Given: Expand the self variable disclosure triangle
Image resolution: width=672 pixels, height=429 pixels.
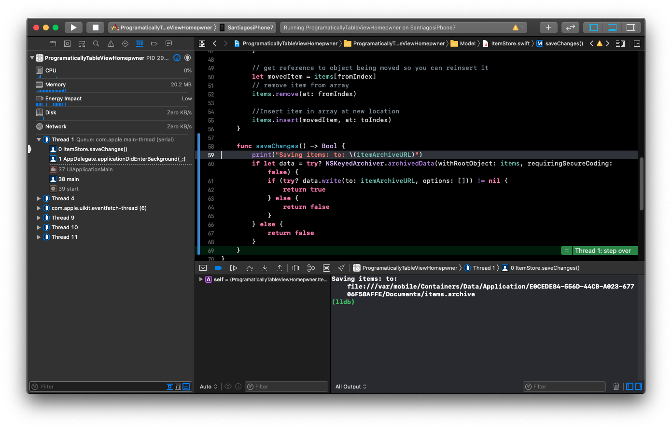Looking at the screenshot, I should 201,279.
